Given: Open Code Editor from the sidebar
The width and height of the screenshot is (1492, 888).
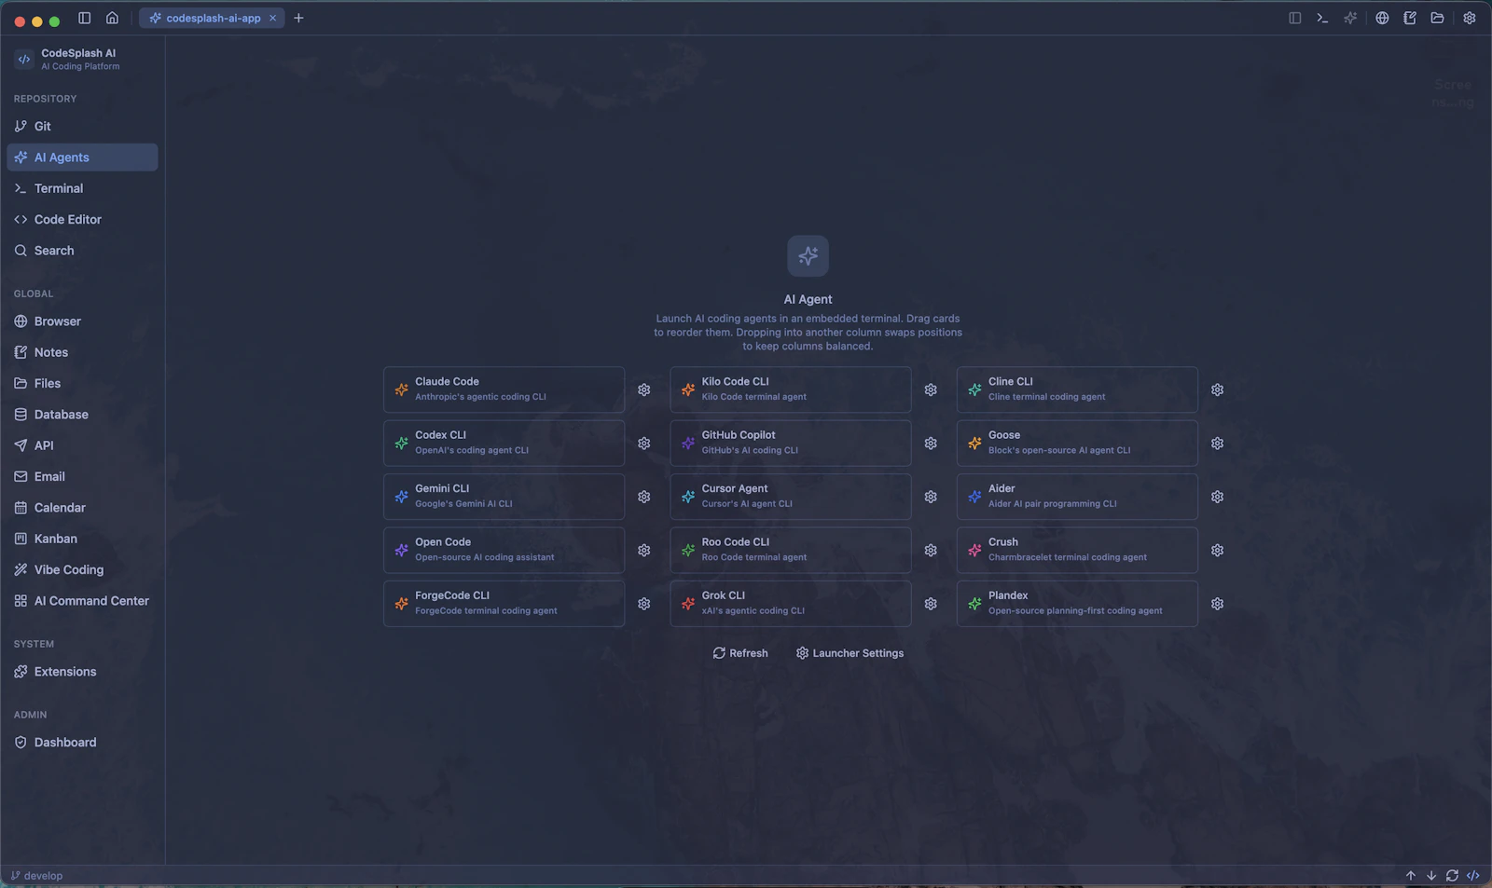Looking at the screenshot, I should (x=82, y=220).
